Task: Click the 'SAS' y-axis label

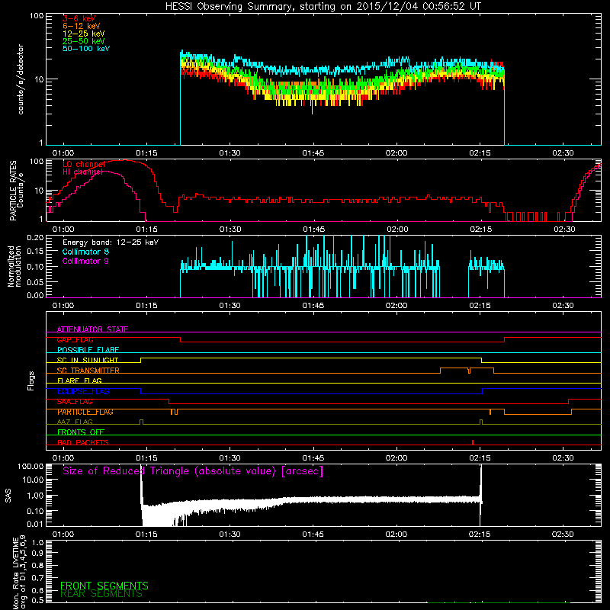Action: point(8,496)
